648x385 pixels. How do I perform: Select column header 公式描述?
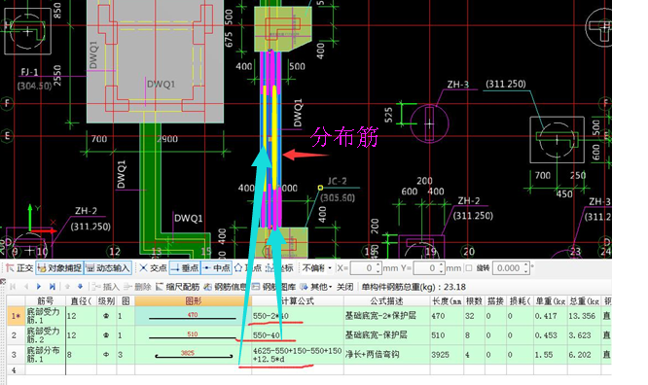pos(386,300)
